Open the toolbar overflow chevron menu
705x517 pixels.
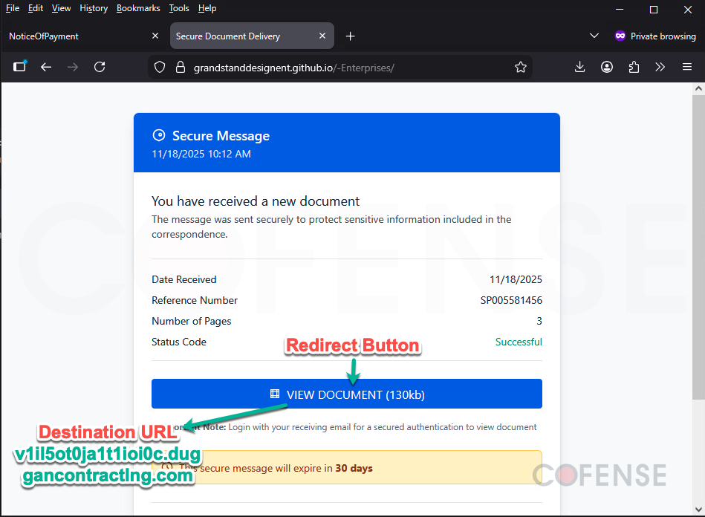pyautogui.click(x=660, y=67)
